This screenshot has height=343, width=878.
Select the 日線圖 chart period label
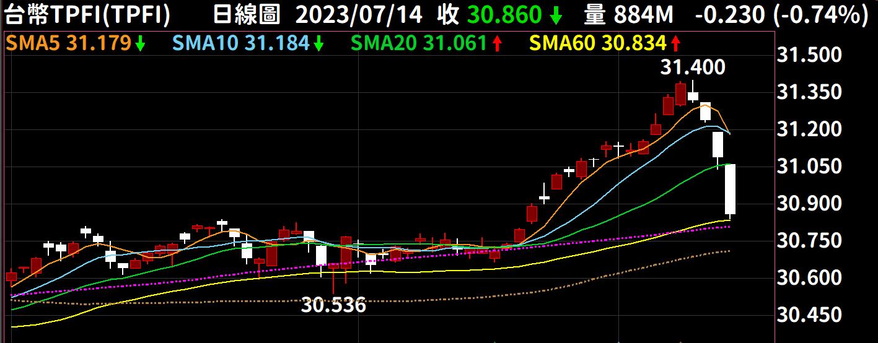coord(247,15)
